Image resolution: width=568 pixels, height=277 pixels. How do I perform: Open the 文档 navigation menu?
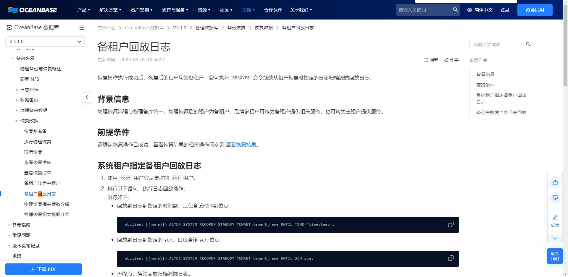248,10
